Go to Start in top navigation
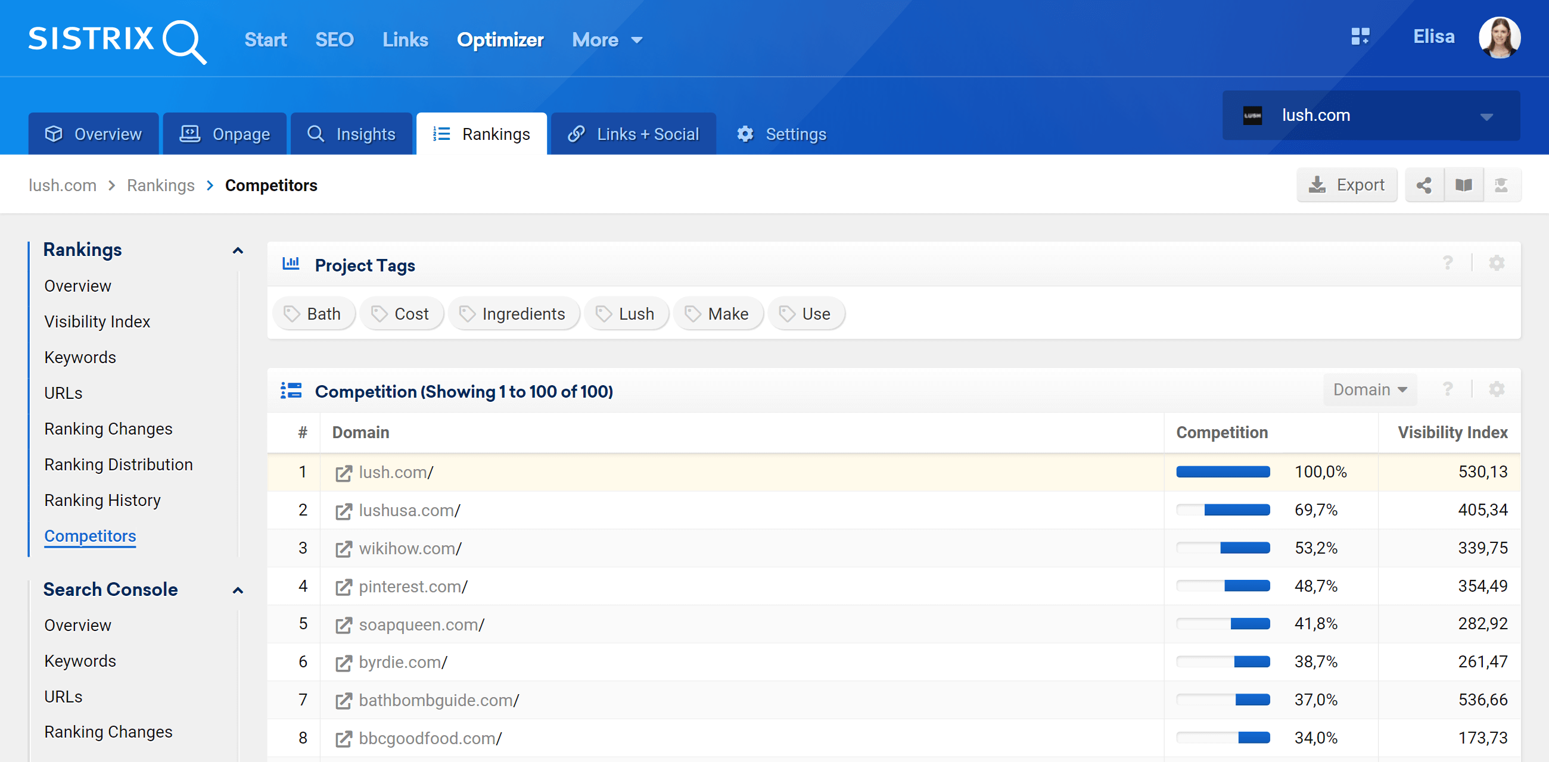Image resolution: width=1549 pixels, height=762 pixels. click(265, 40)
